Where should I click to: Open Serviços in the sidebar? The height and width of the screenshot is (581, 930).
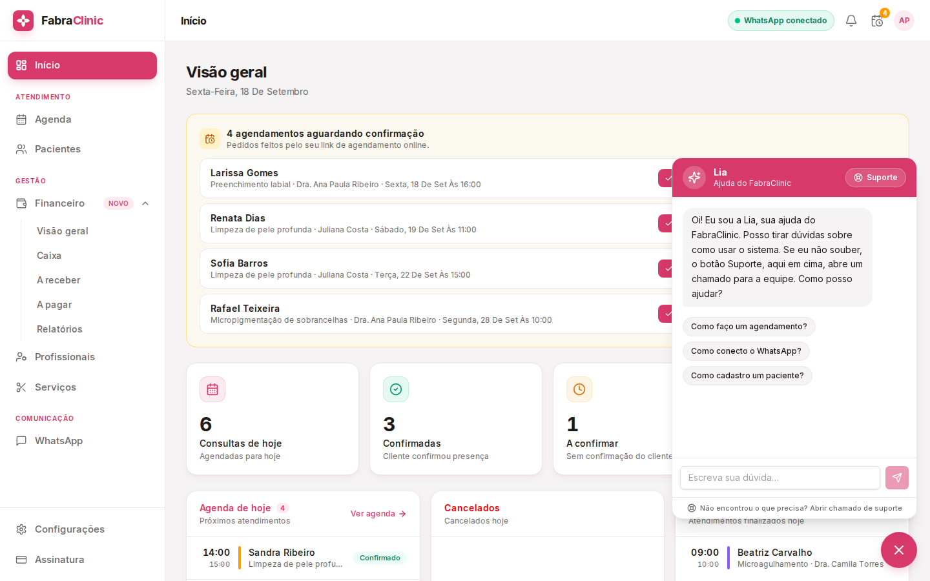point(82,387)
